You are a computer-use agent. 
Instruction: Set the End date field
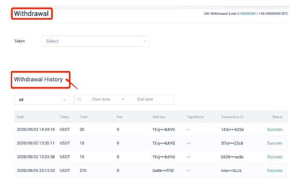pyautogui.click(x=145, y=99)
